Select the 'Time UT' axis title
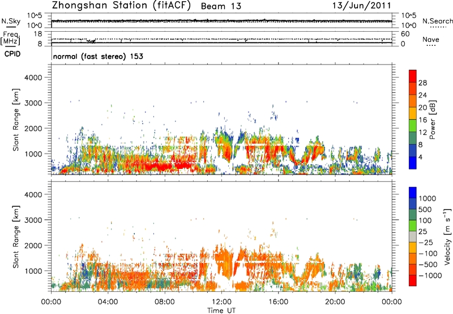This screenshot has width=453, height=314. click(221, 311)
